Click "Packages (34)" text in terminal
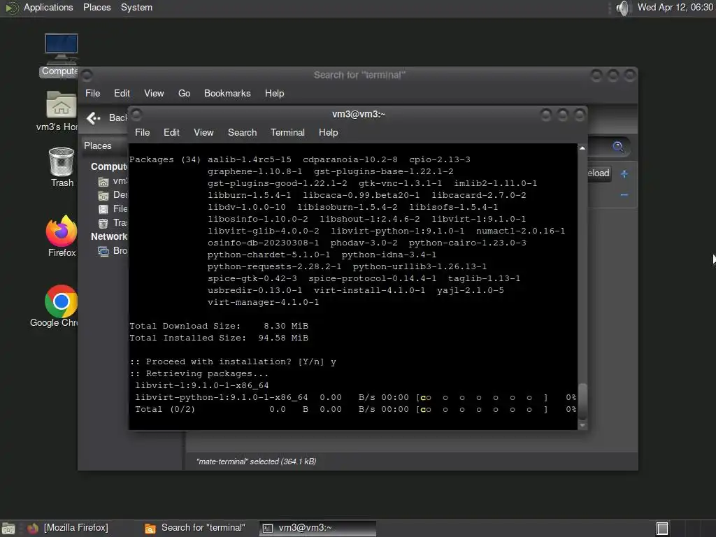This screenshot has width=716, height=537. pyautogui.click(x=165, y=160)
